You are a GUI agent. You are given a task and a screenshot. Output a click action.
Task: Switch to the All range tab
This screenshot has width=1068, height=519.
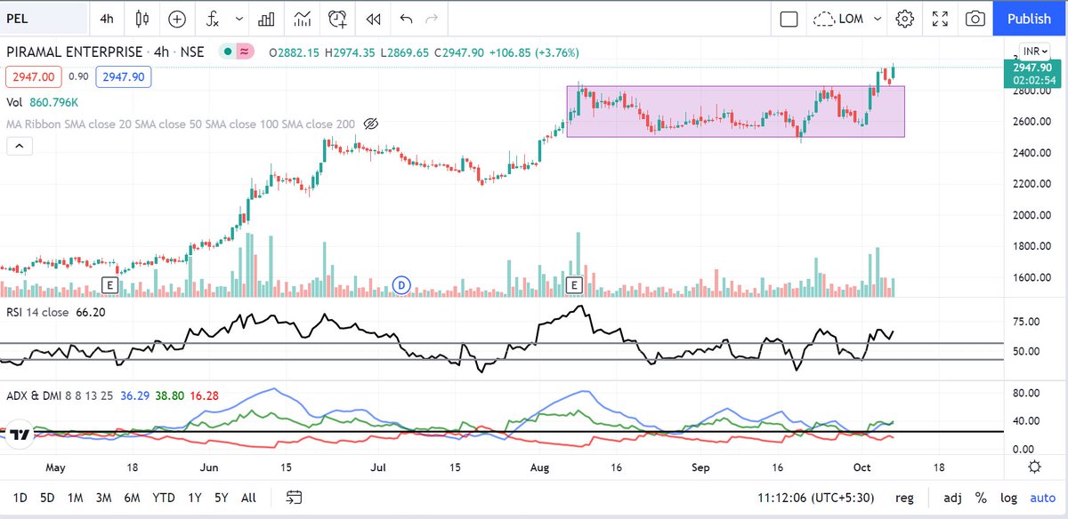coord(248,498)
